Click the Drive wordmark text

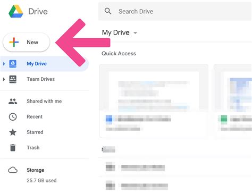[38, 12]
